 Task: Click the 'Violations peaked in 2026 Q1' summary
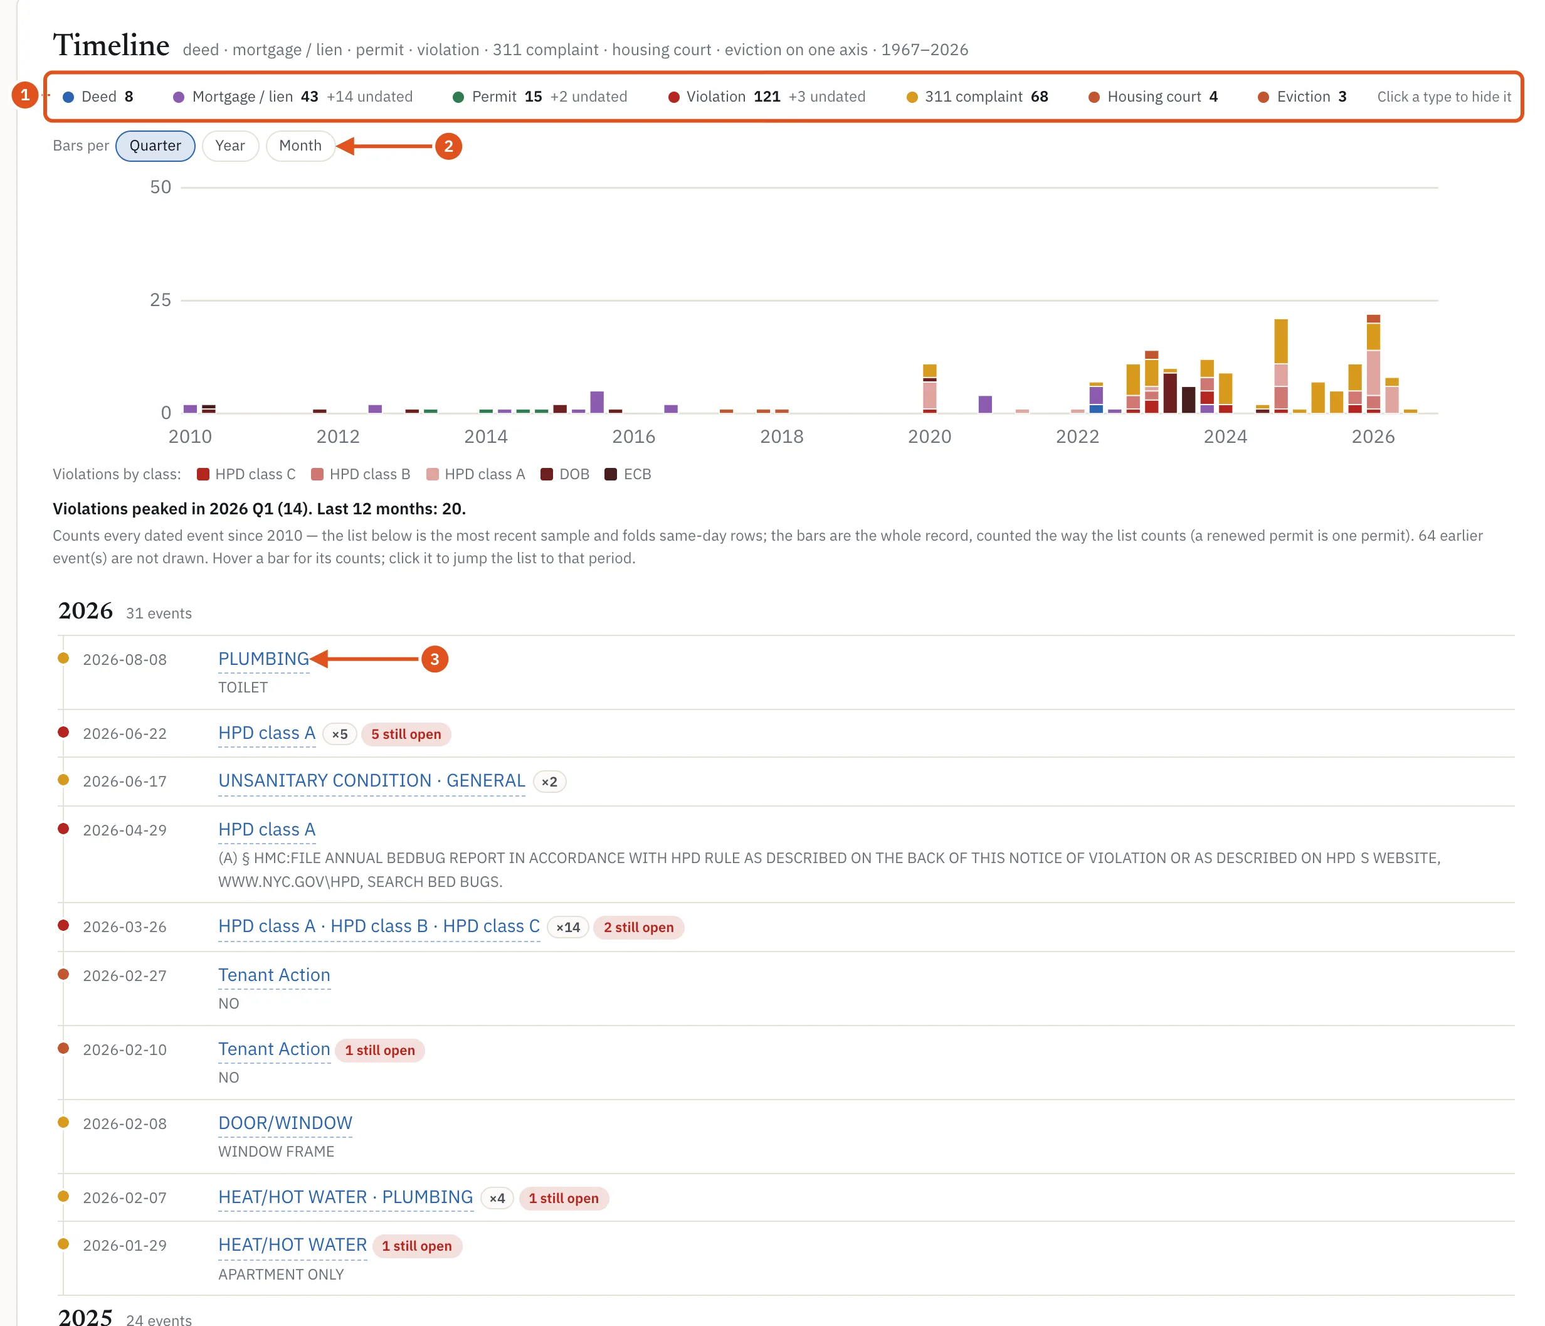pos(259,509)
